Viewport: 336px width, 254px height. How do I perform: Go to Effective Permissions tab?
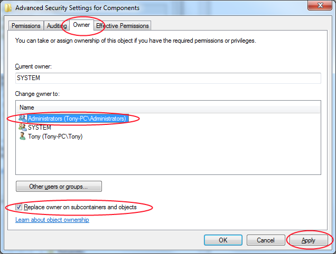point(123,25)
